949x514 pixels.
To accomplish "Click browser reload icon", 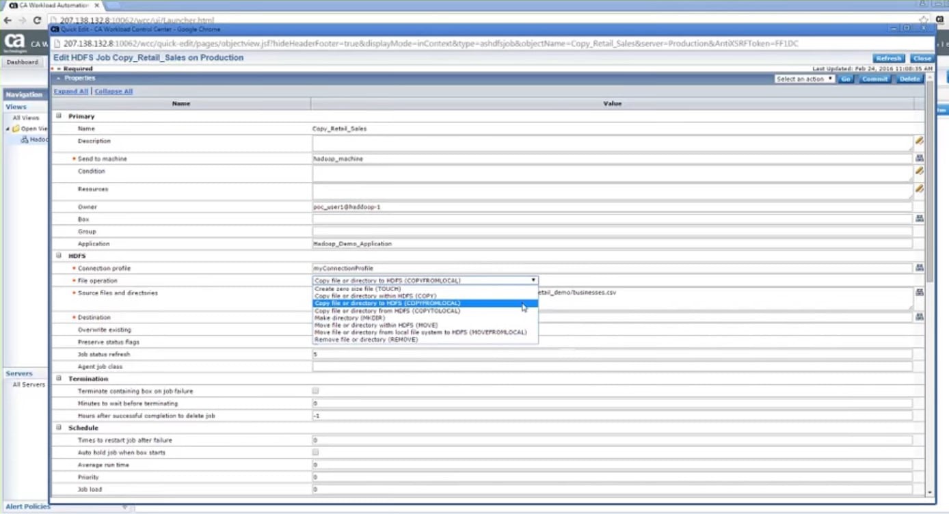I will tap(37, 21).
